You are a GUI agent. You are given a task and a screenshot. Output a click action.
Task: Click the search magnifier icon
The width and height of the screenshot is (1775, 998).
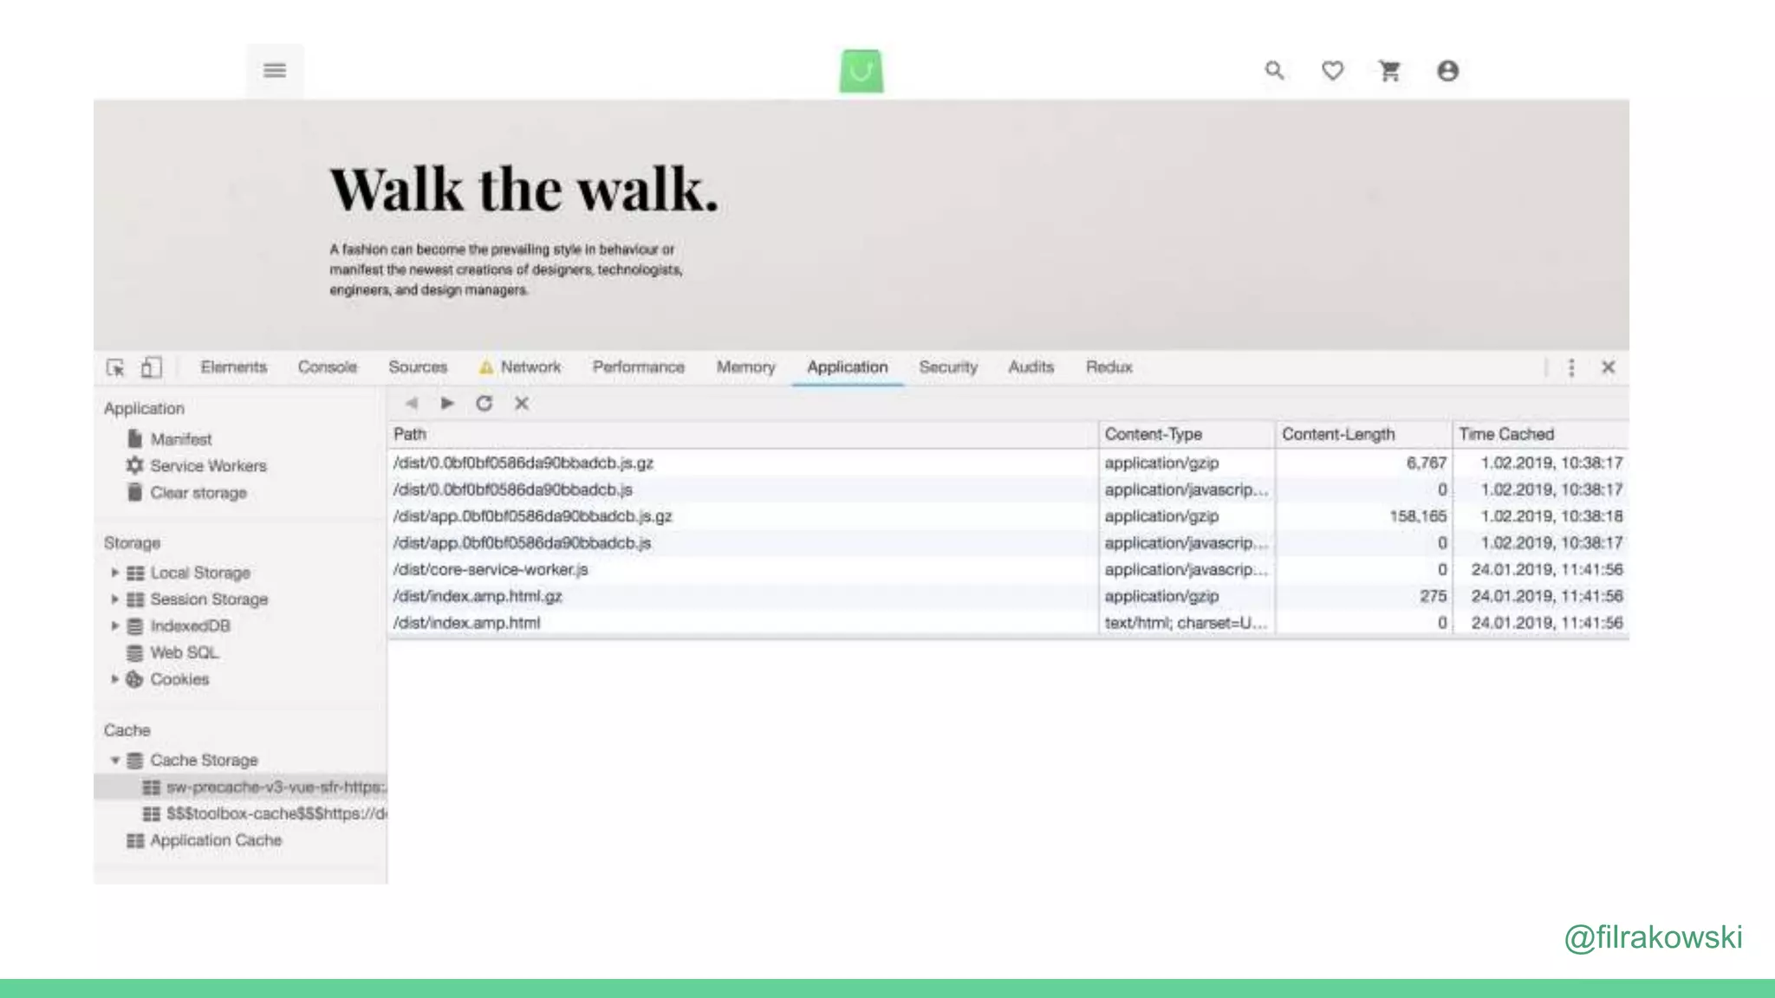coord(1274,70)
